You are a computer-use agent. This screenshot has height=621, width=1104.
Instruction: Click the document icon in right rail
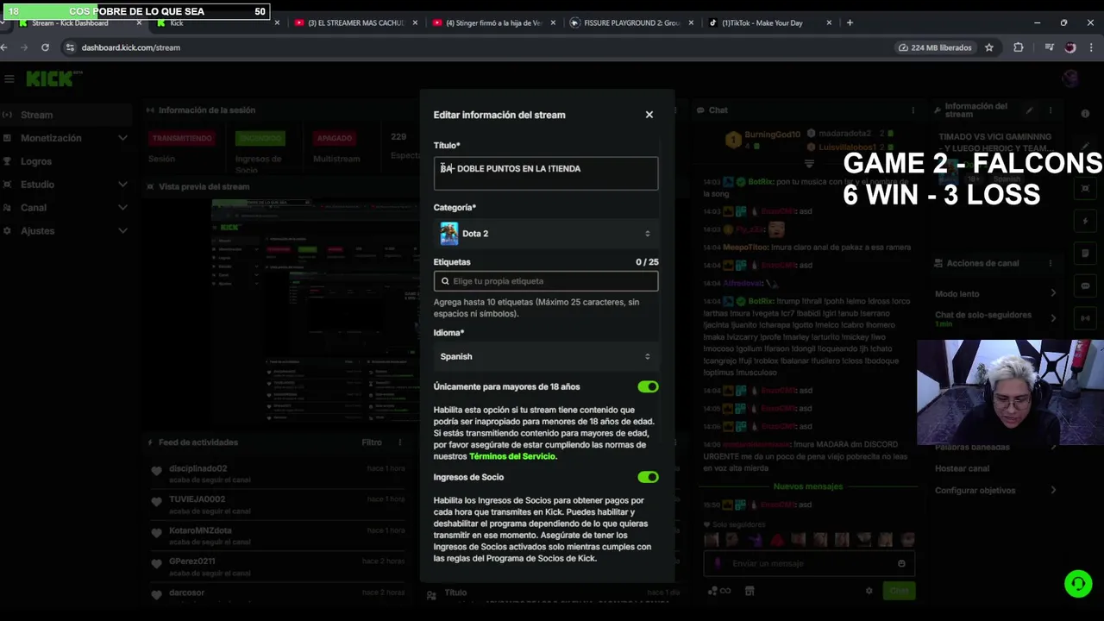coord(1085,254)
